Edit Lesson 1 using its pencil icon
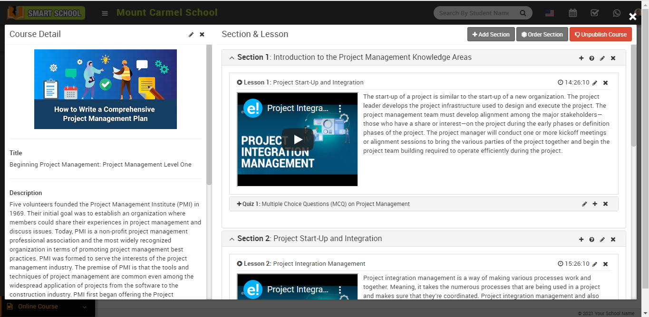The width and height of the screenshot is (649, 317). [x=595, y=82]
